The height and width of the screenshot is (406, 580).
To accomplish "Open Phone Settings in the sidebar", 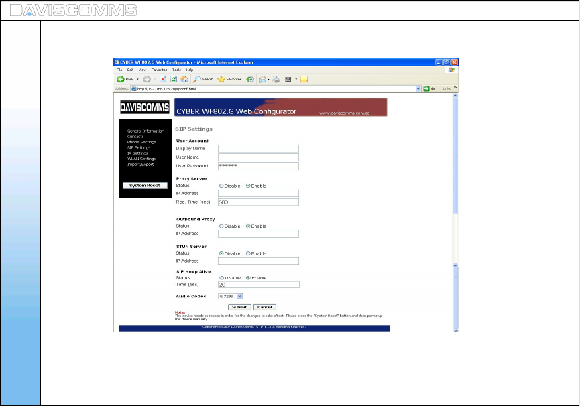I will click(x=141, y=142).
